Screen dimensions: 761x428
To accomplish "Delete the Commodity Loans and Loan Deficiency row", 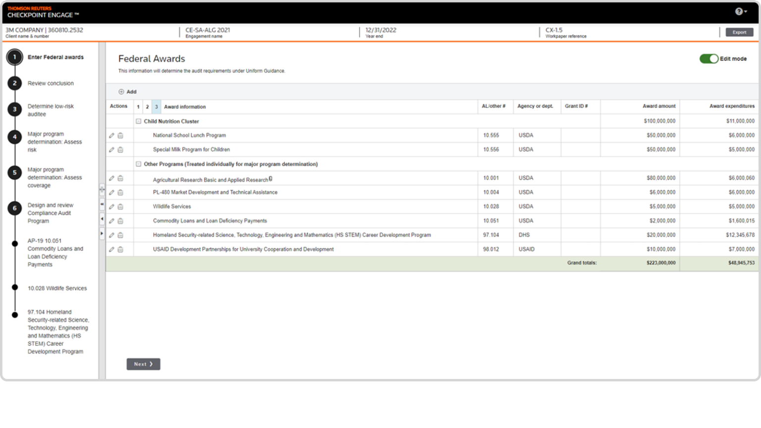I will 120,221.
